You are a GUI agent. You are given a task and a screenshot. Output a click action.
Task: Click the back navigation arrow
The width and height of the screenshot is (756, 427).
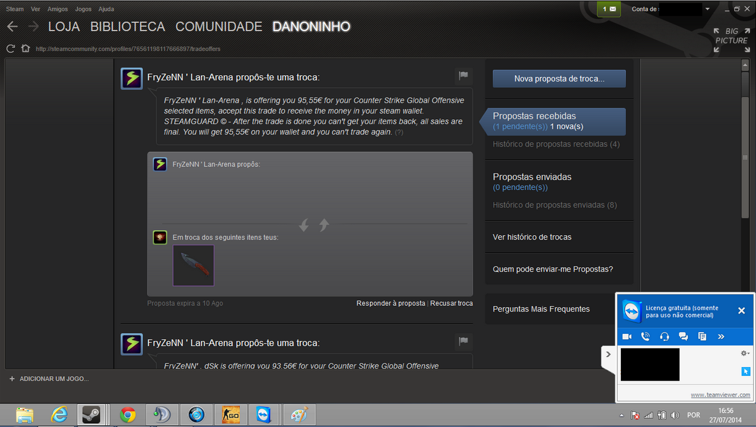point(12,27)
